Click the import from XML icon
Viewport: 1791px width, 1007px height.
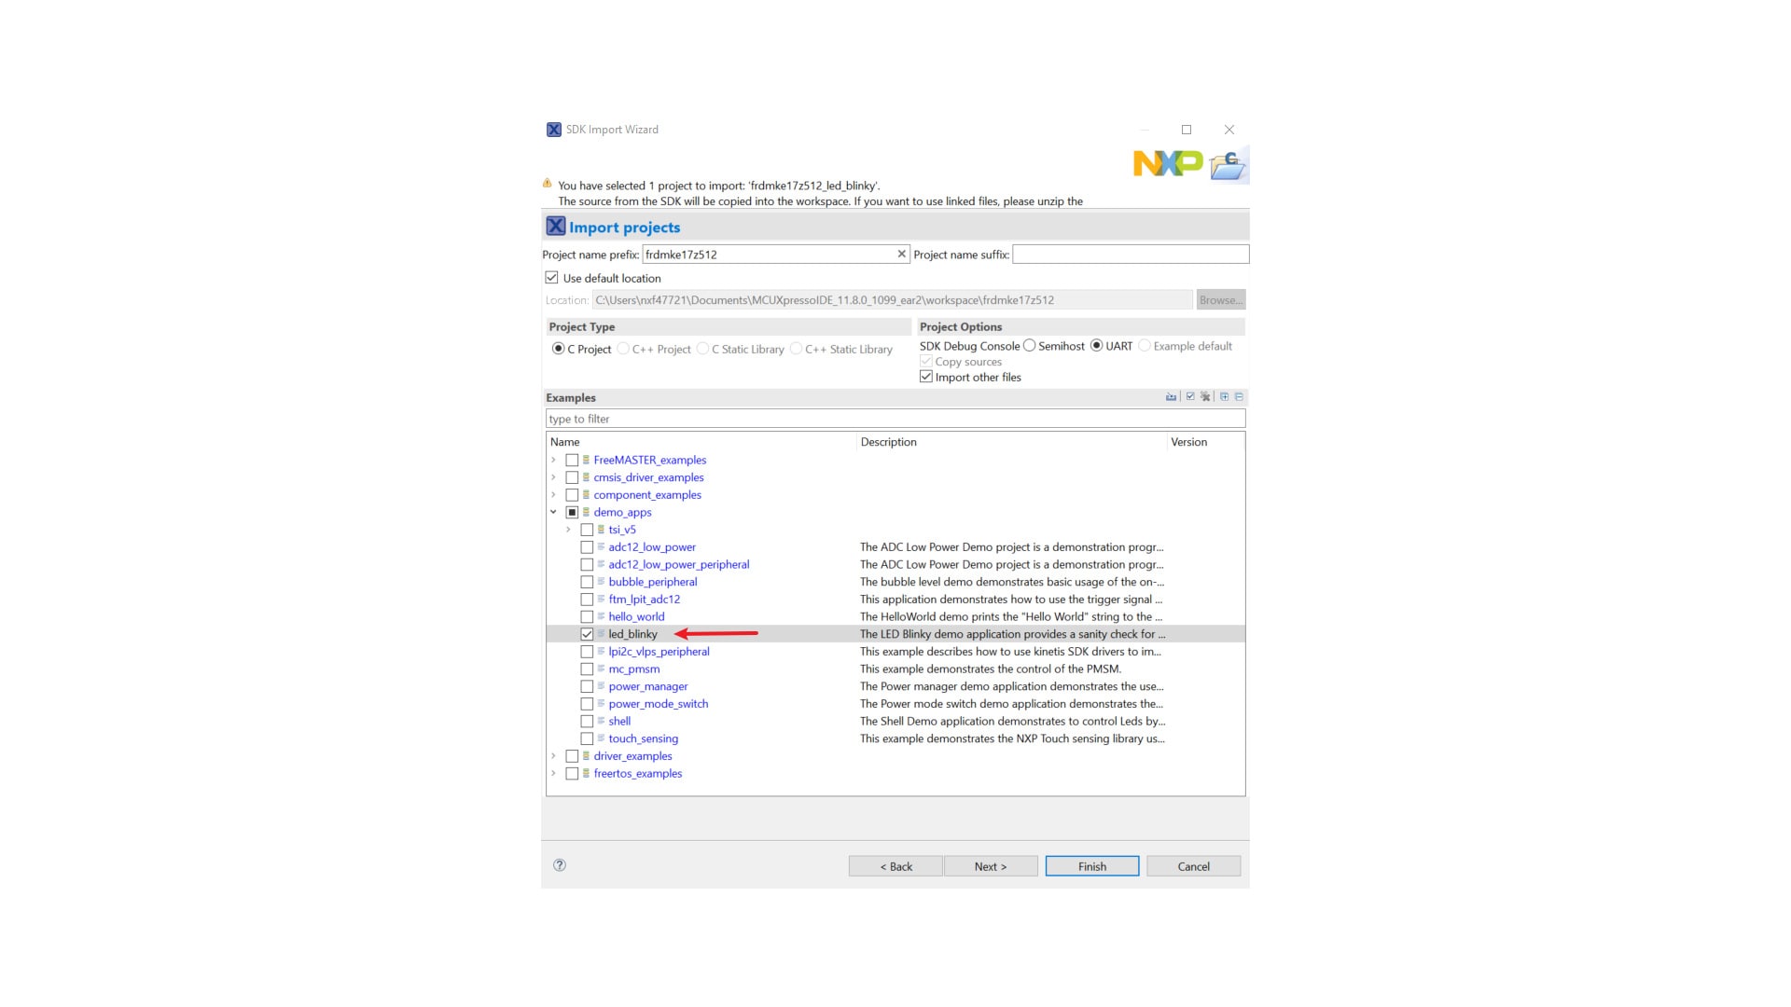[x=1171, y=397]
